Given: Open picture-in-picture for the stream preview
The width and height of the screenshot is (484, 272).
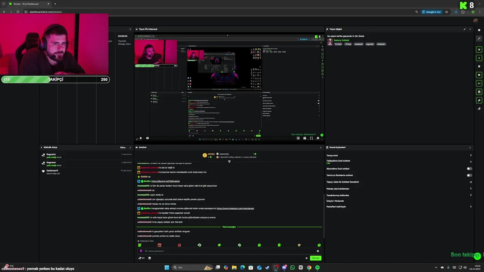Looking at the screenshot, I should [x=298, y=138].
